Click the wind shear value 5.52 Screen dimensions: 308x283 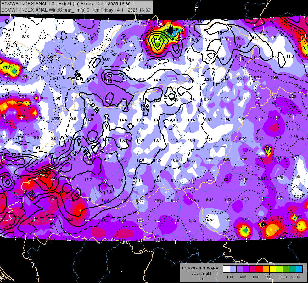193,220
